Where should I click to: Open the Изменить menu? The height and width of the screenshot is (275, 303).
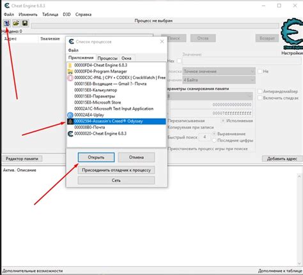click(x=28, y=15)
